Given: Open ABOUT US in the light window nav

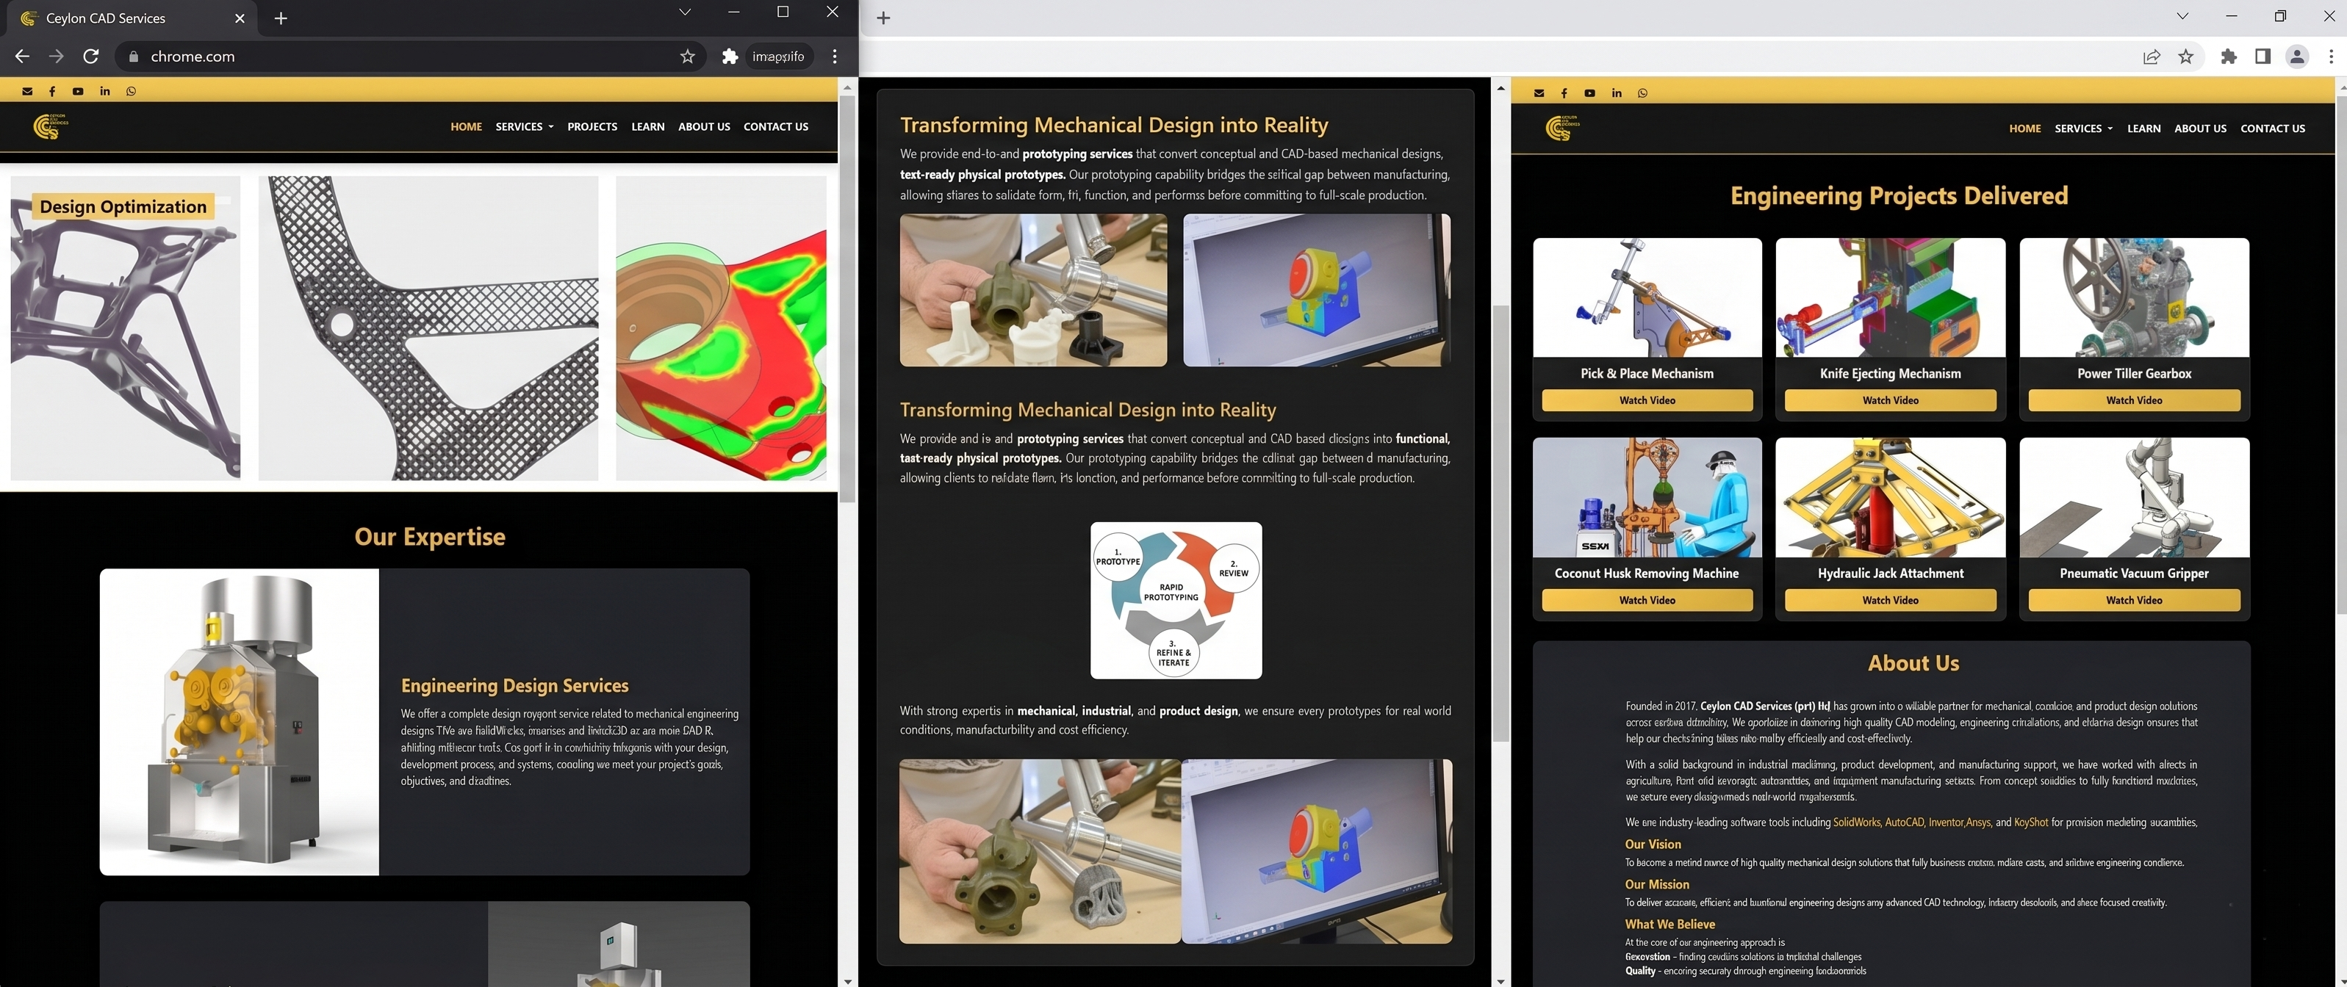Looking at the screenshot, I should pyautogui.click(x=2200, y=129).
